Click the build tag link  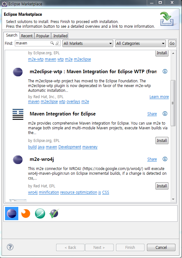click(32, 147)
